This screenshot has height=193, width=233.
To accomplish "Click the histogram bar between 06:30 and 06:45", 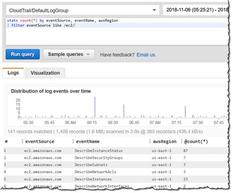I will coord(124,111).
